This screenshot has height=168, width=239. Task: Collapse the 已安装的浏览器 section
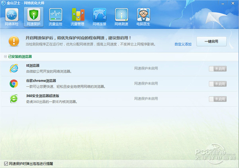(5, 56)
